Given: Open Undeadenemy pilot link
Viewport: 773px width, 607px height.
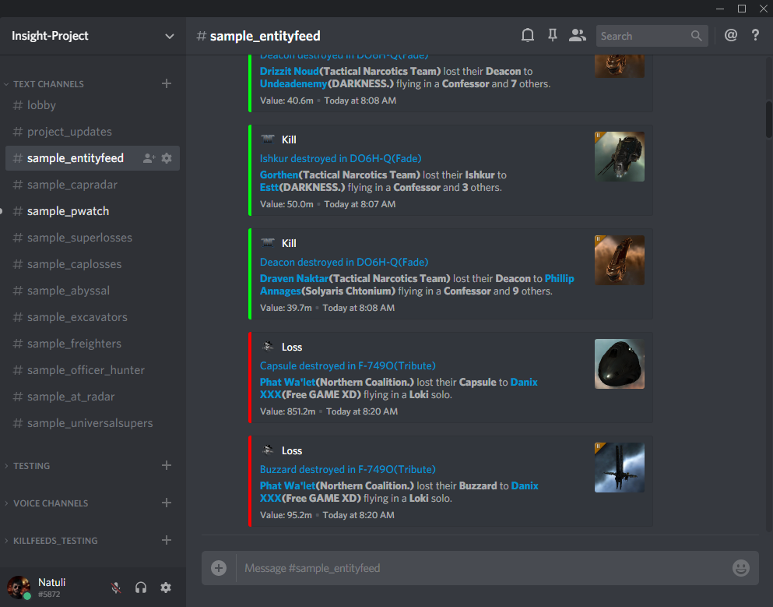Looking at the screenshot, I should (x=293, y=84).
